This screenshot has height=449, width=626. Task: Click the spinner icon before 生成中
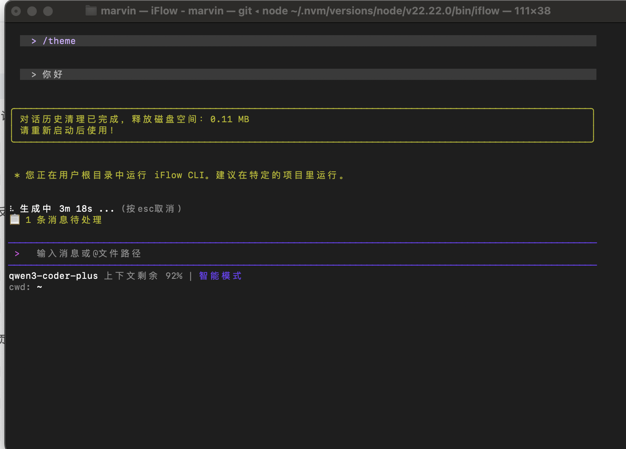coord(12,209)
